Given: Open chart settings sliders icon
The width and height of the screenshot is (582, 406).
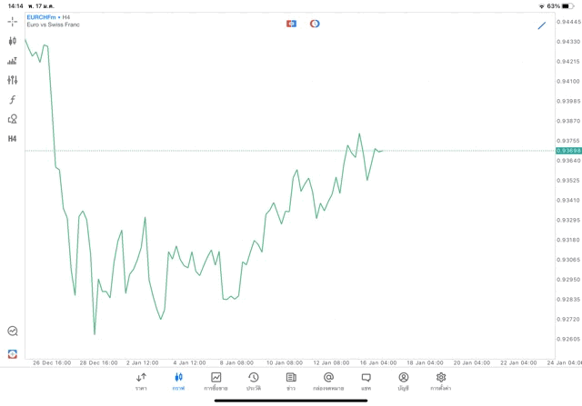Looking at the screenshot, I should pyautogui.click(x=13, y=80).
